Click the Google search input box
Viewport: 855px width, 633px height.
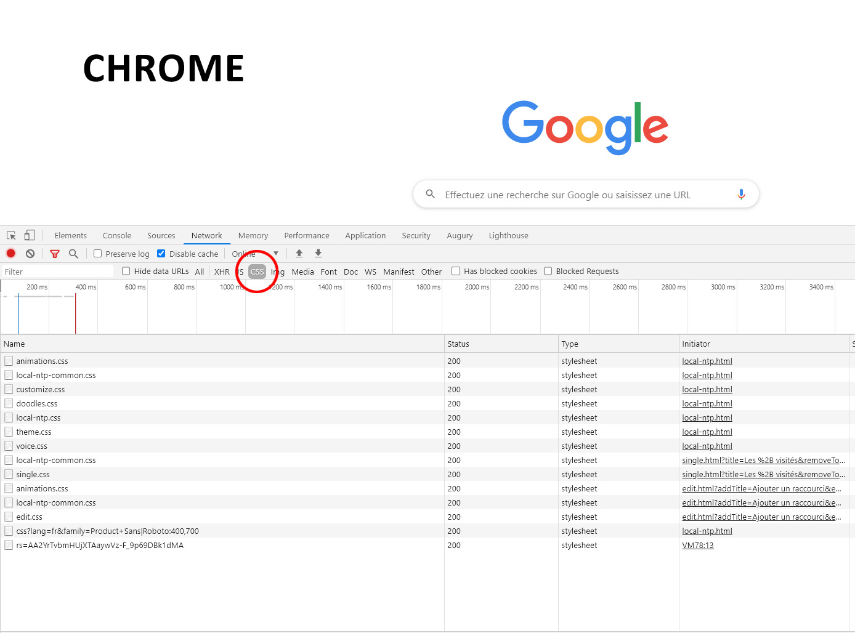click(585, 195)
